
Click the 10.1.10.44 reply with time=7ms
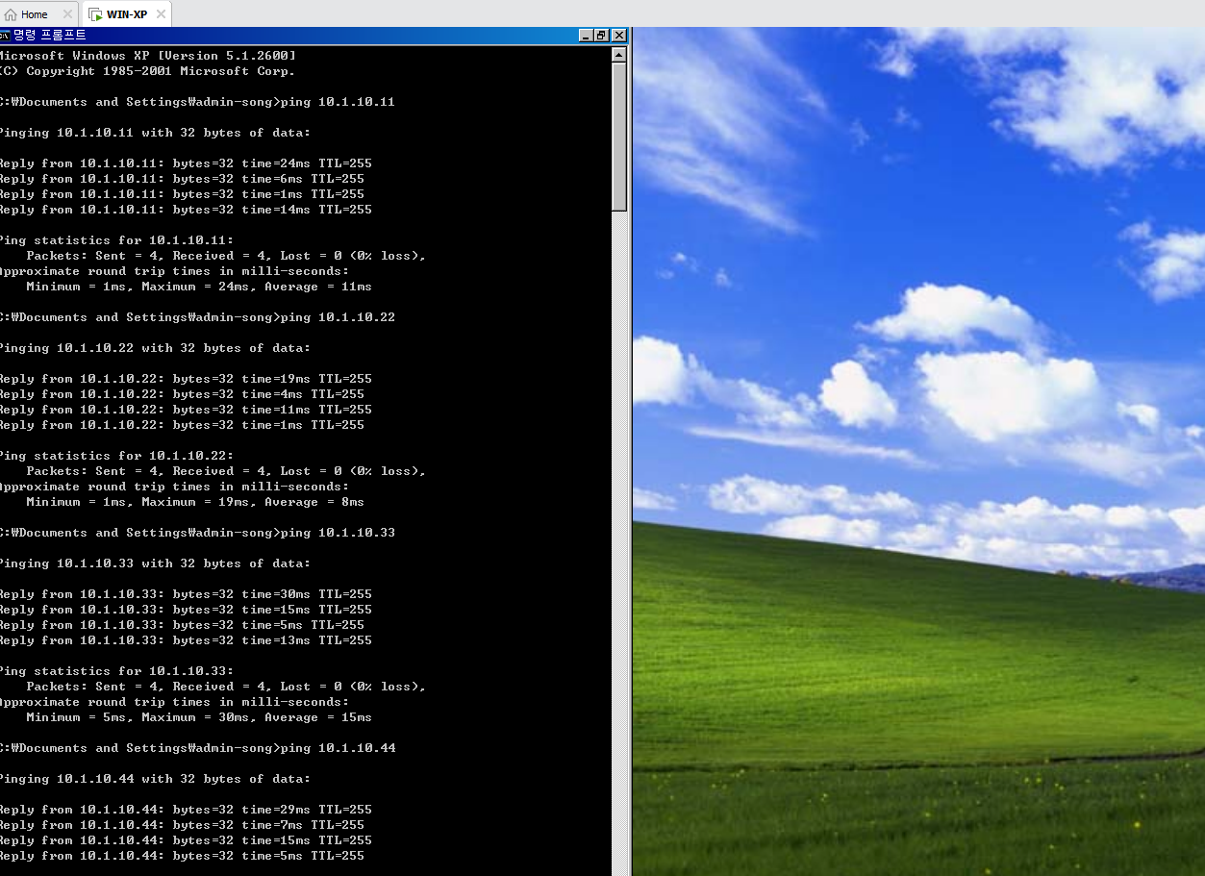pyautogui.click(x=182, y=825)
